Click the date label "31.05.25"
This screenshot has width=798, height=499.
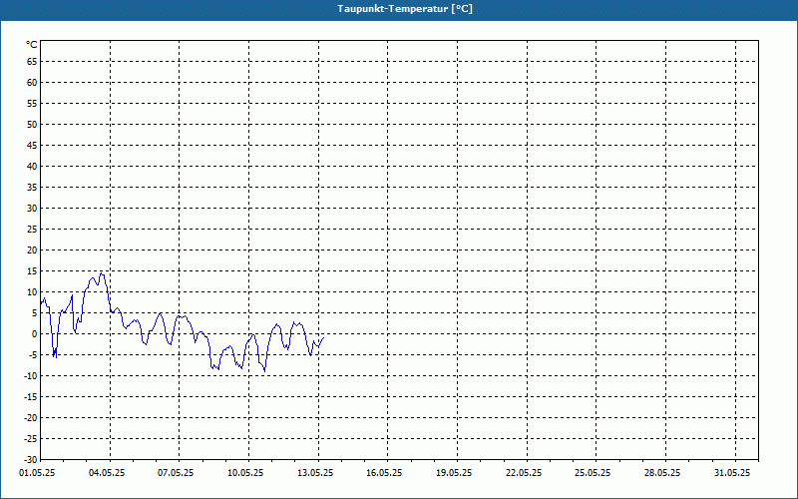[x=732, y=473]
